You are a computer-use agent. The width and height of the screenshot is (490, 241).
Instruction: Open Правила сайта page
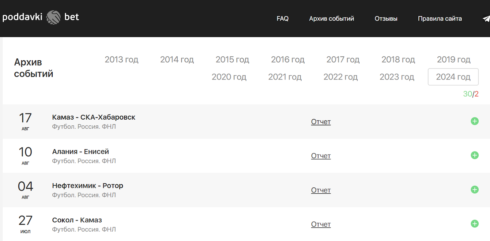[439, 19]
